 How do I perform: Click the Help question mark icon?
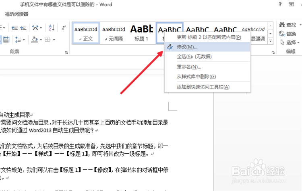pyautogui.click(x=280, y=4)
